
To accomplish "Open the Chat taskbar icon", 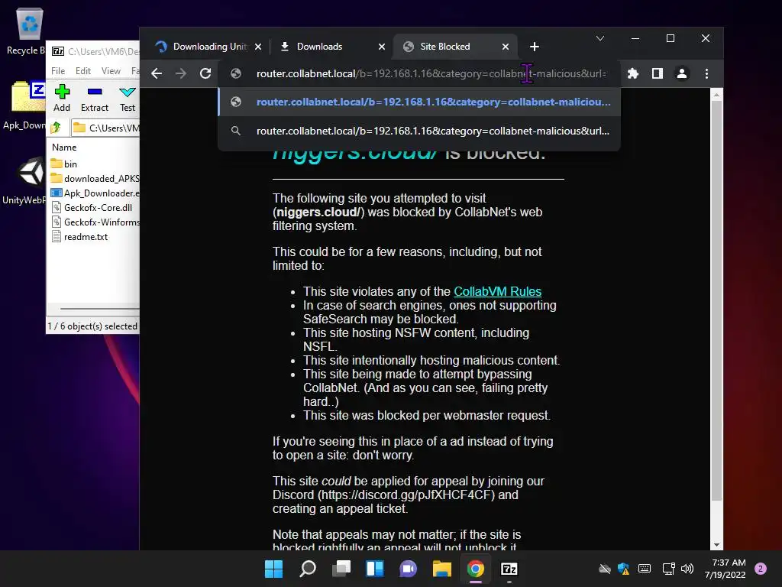I will [x=408, y=569].
